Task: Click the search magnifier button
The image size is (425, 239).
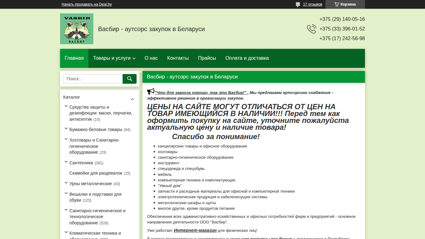Action: coord(129,79)
